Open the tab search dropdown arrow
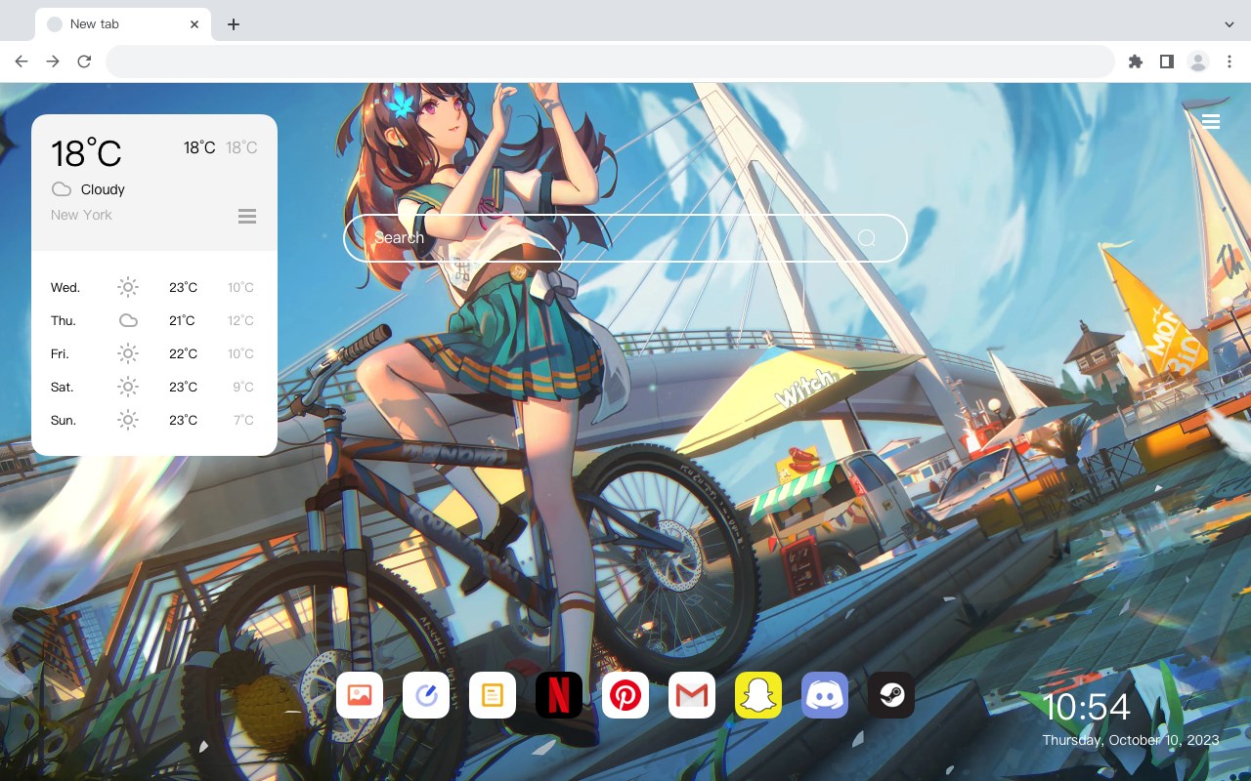This screenshot has width=1251, height=781. pyautogui.click(x=1229, y=24)
